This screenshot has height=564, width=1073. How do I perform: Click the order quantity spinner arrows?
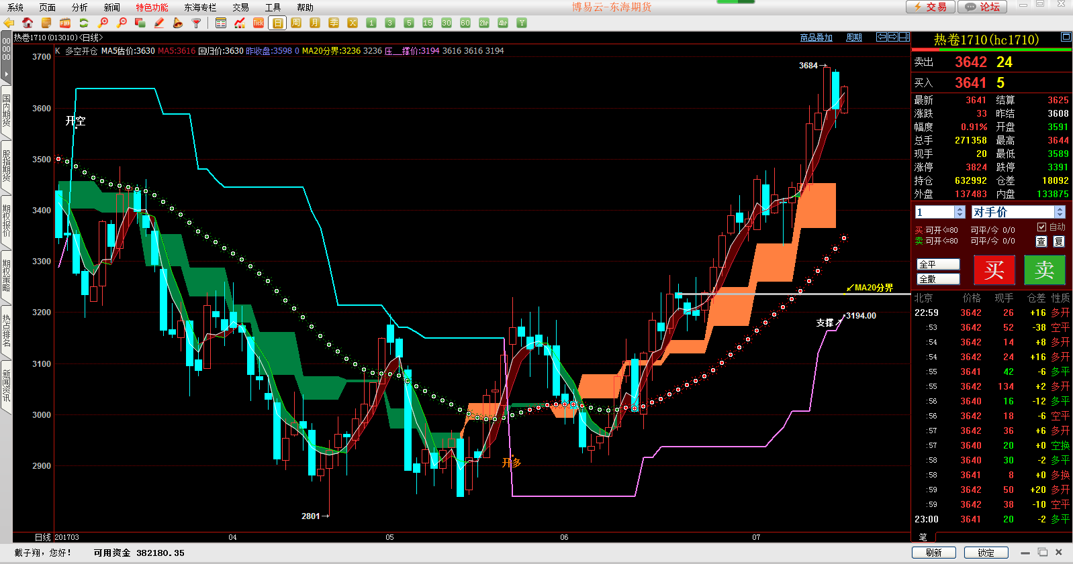click(x=960, y=212)
